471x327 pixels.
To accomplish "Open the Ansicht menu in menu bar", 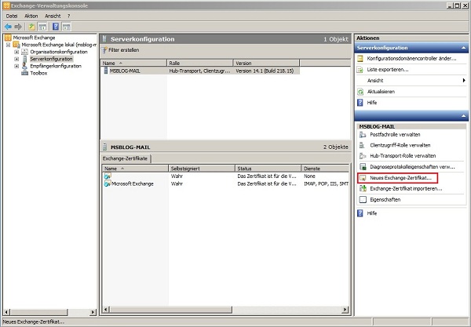I will 53,16.
